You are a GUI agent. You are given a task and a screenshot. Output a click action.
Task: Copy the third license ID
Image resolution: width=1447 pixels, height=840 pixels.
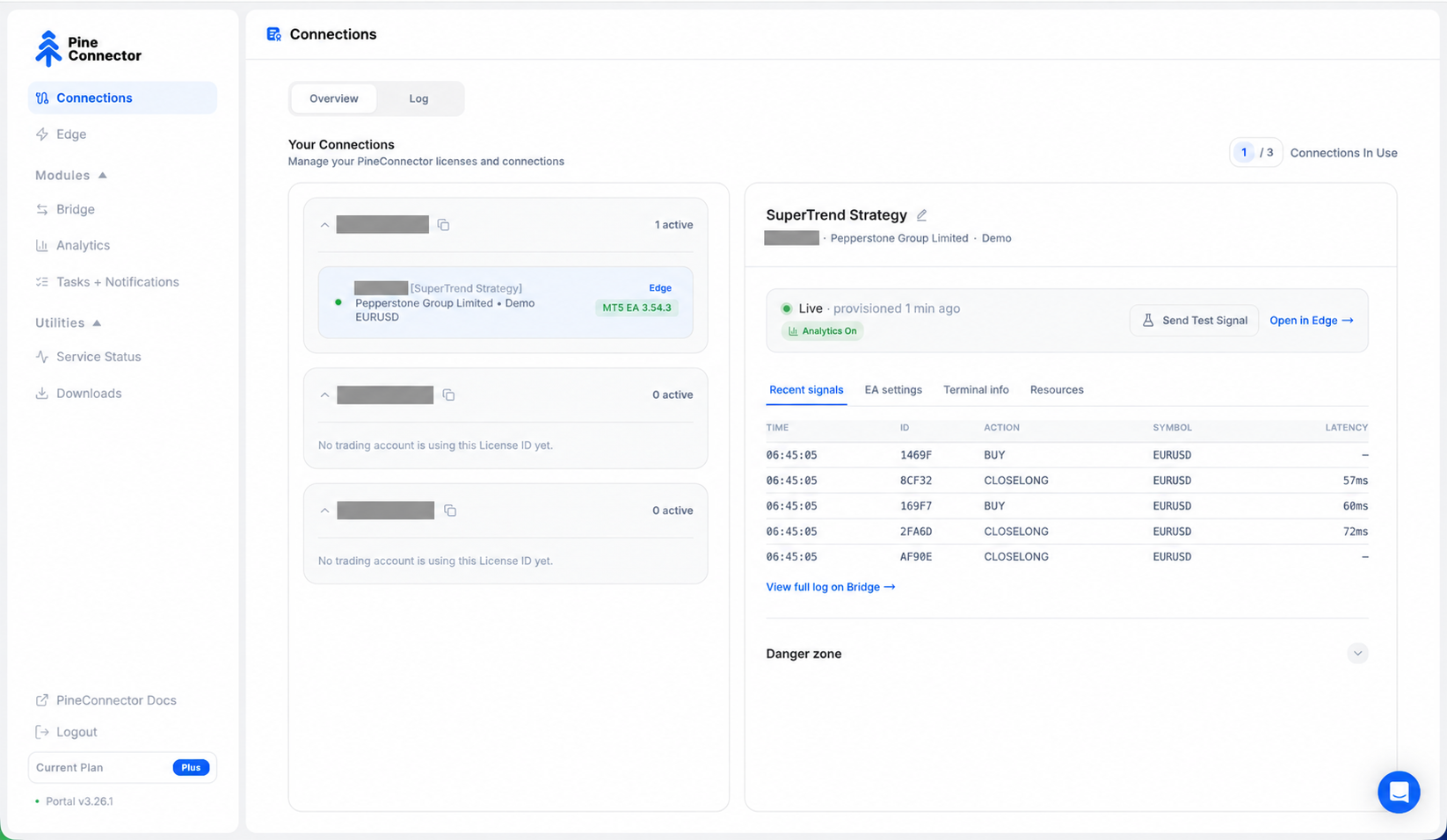point(450,511)
